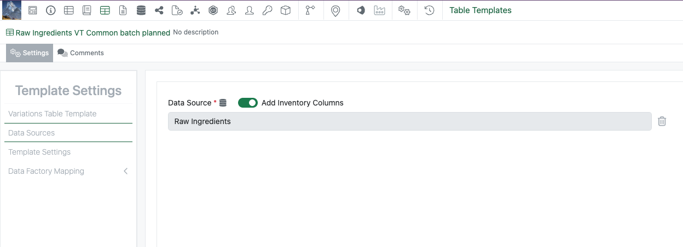Click the info circle icon
683x247 pixels.
tap(51, 10)
